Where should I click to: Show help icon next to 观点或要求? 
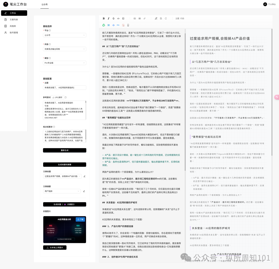pos(54,127)
